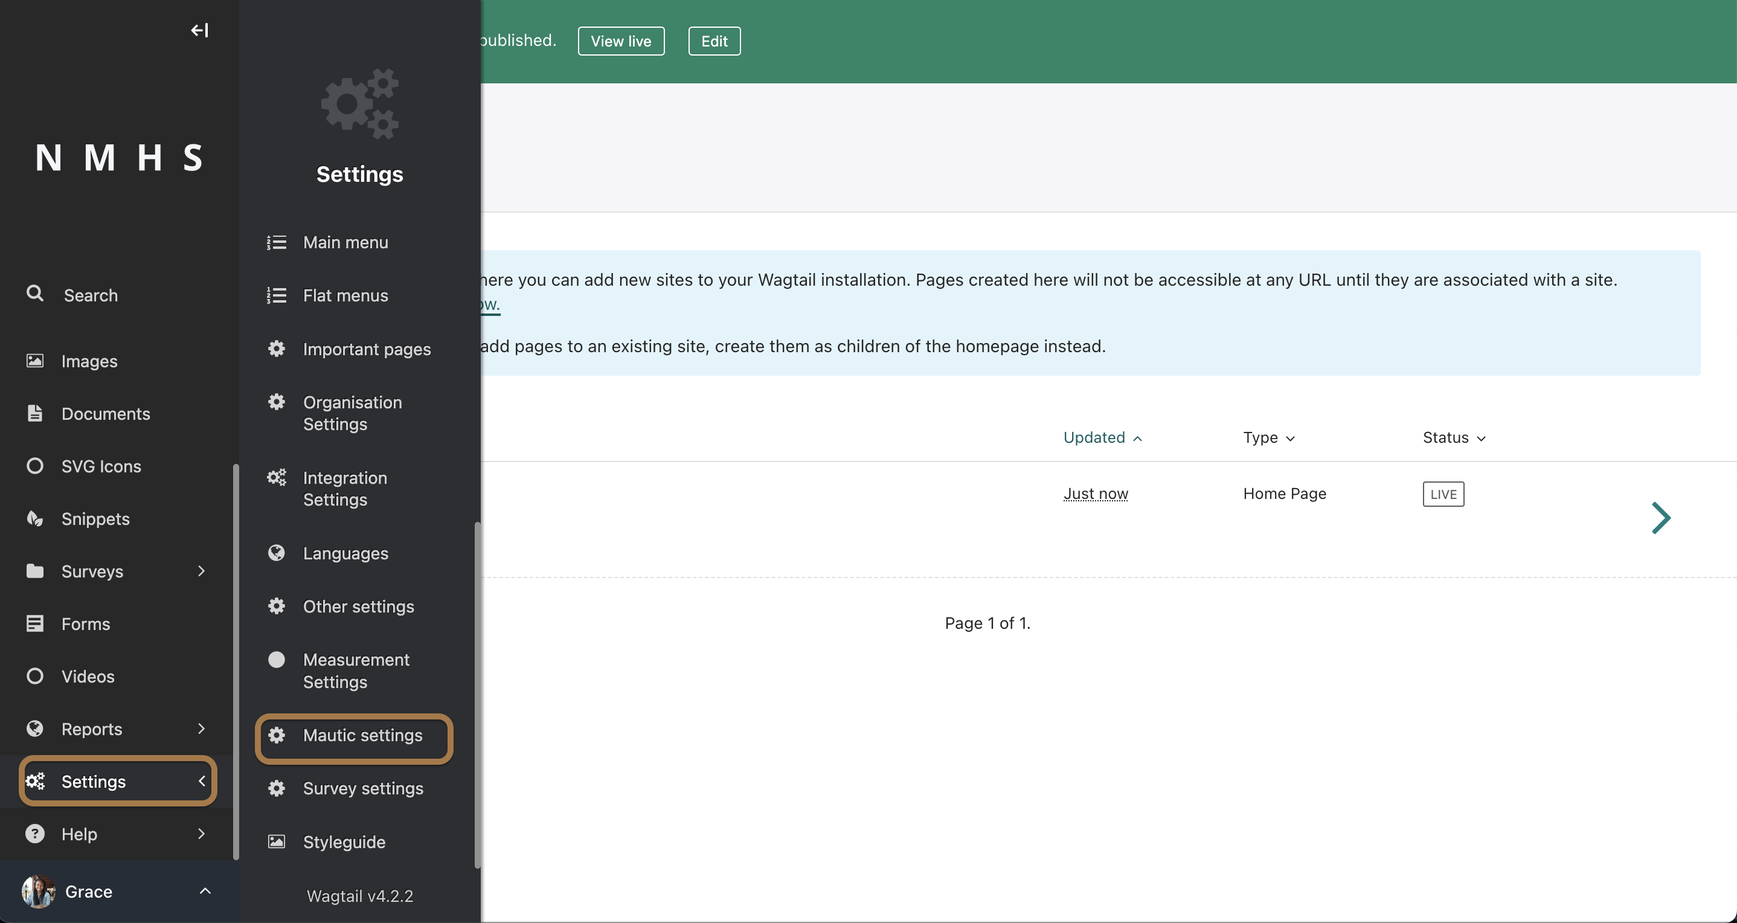
Task: Click the Documents icon in sidebar
Action: [36, 413]
